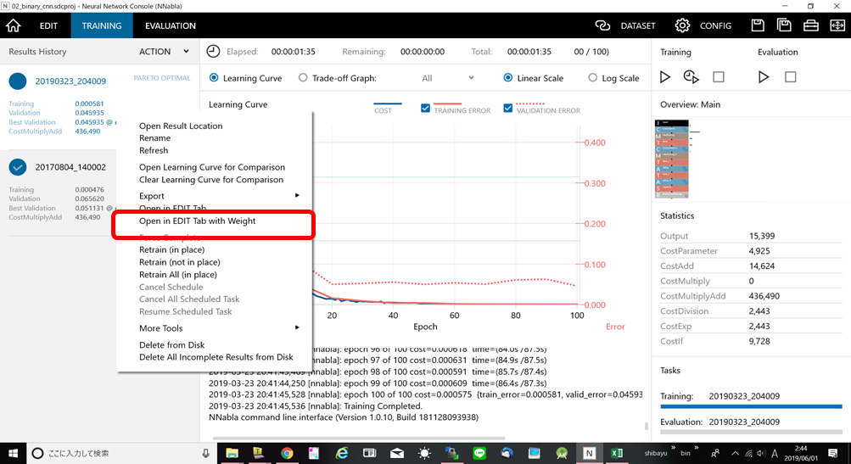Go to the Home screen icon
This screenshot has width=851, height=464.
click(x=13, y=25)
